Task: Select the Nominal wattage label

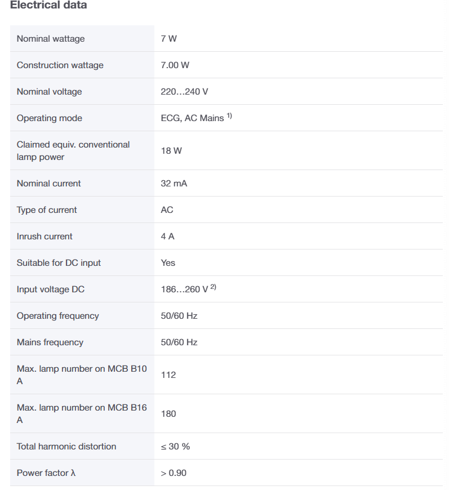Action: [x=51, y=39]
